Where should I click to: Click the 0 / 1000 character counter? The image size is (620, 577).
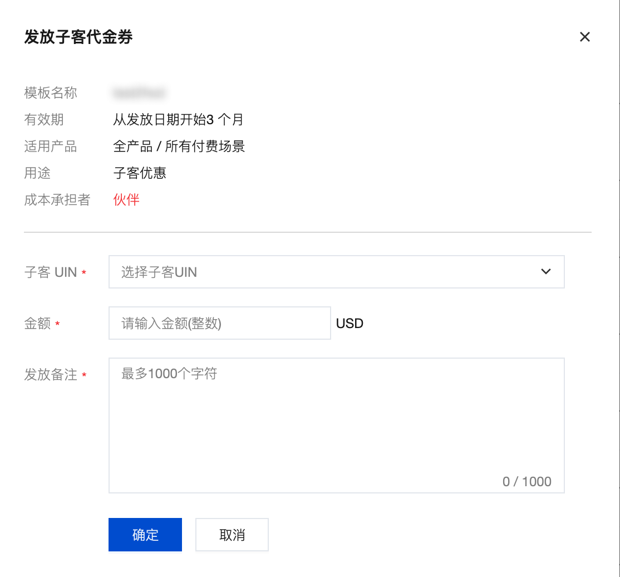(x=526, y=482)
